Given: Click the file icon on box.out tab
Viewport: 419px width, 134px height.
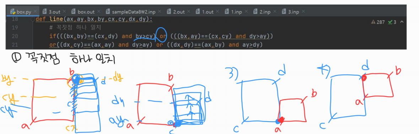Looking at the screenshot, I should [73, 12].
